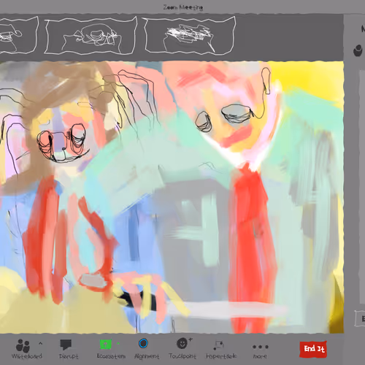The height and width of the screenshot is (365, 365).
Task: Select the middle sketched participant thumbnail
Action: pyautogui.click(x=91, y=35)
